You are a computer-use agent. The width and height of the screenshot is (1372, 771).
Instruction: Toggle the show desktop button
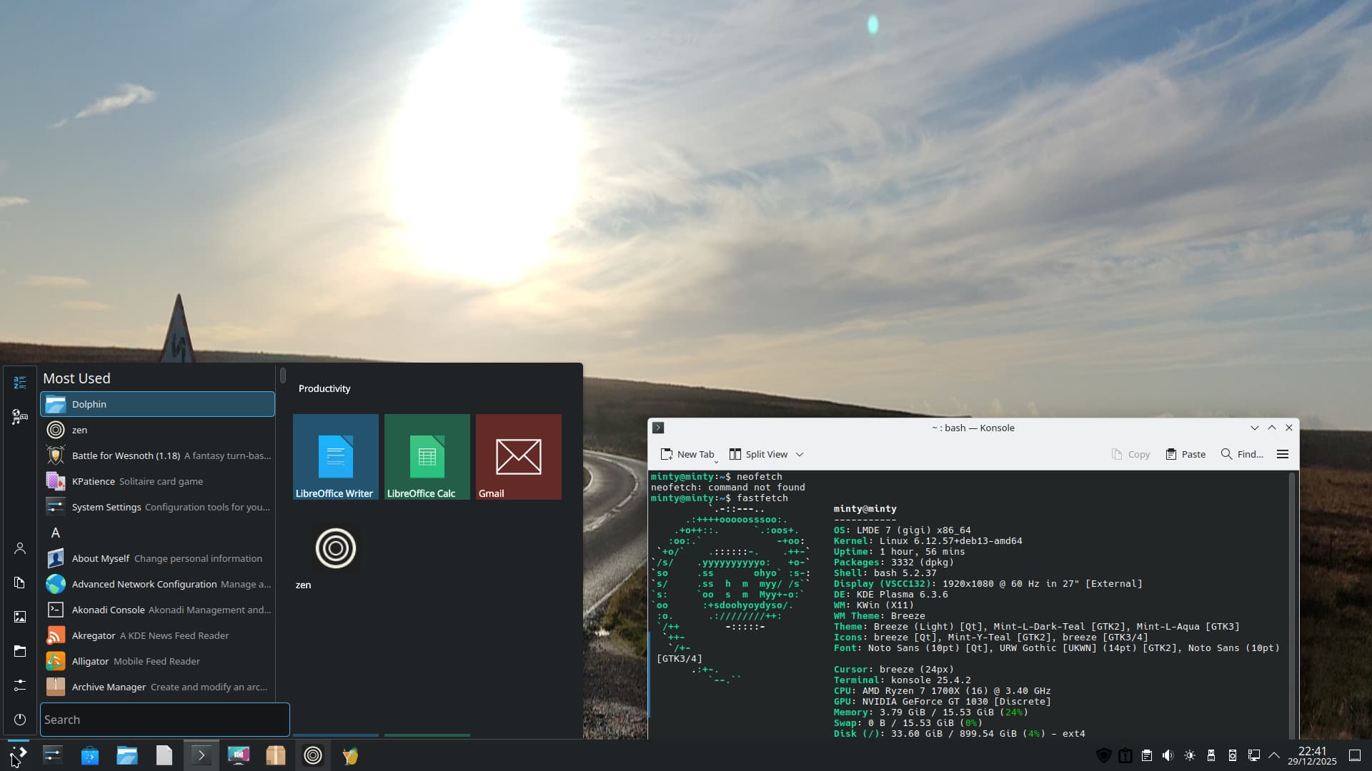click(x=1354, y=755)
